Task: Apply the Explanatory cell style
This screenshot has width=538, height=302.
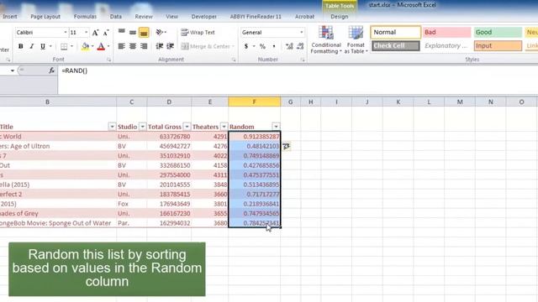Action: coord(446,45)
